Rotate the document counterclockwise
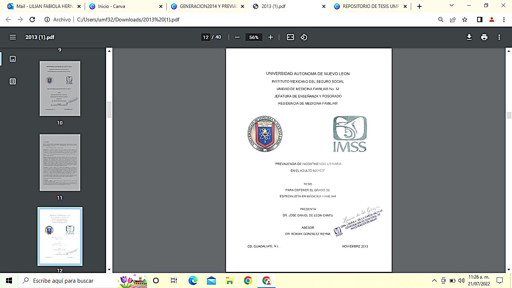The height and width of the screenshot is (288, 512). pos(304,37)
